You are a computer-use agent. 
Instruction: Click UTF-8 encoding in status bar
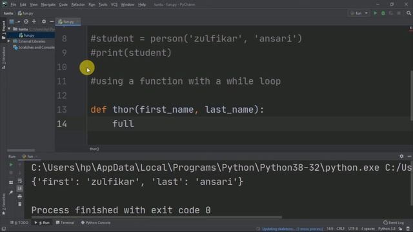353,229
